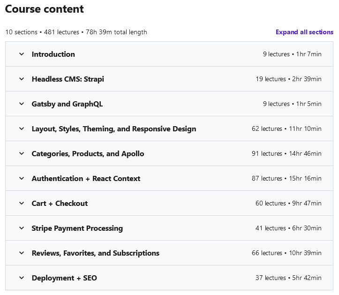Click Expand all sections link
339x295 pixels.
(x=304, y=32)
